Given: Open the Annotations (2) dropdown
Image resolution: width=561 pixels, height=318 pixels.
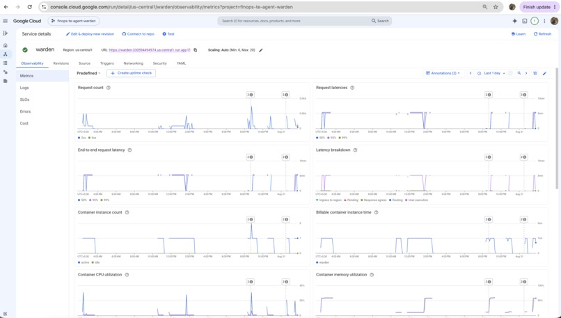Looking at the screenshot, I should (x=443, y=73).
